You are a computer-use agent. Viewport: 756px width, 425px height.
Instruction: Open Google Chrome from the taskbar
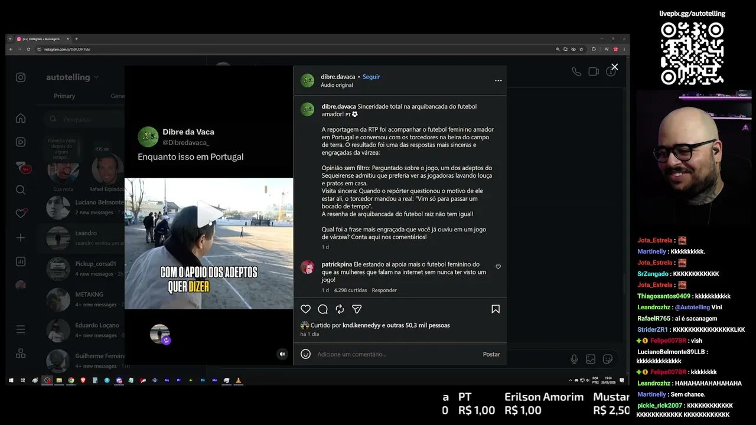click(71, 381)
